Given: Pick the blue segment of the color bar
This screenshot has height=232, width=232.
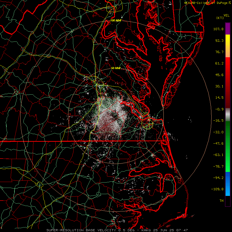Looking at the screenshot, I should tap(228, 184).
